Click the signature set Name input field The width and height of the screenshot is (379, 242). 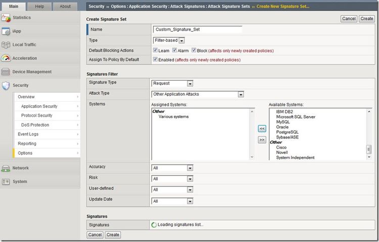click(198, 30)
